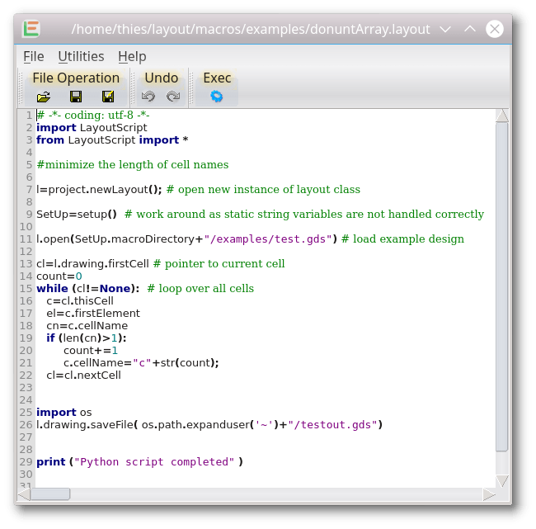Click the "import LayoutScript" line
Image resolution: width=536 pixels, height=529 pixels.
pos(92,128)
